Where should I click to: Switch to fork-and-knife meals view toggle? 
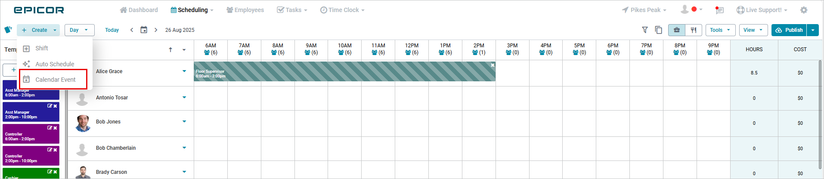[x=694, y=30]
